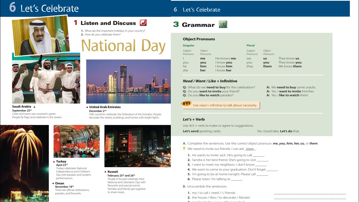Viewport: 359px width, 202px height.
Task: Click the date "September 23rd"
Action: 22,111
